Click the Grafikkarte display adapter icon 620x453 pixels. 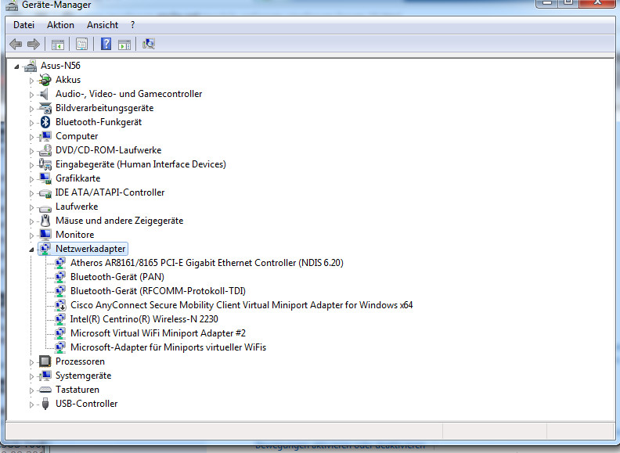pos(45,178)
